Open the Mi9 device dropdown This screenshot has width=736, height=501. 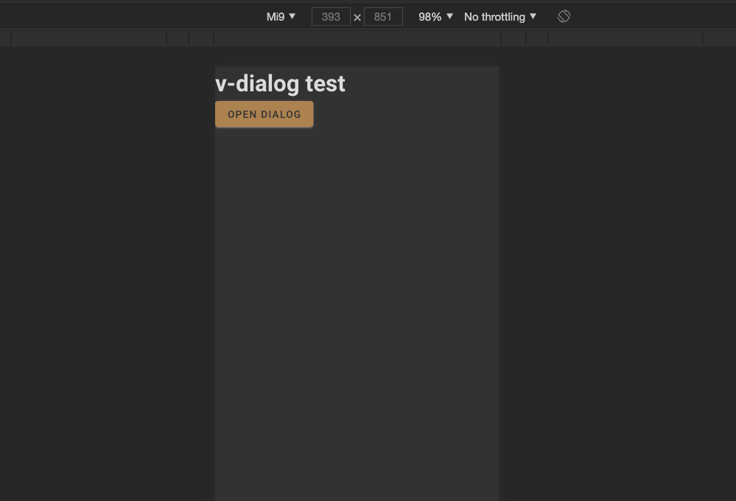click(281, 17)
